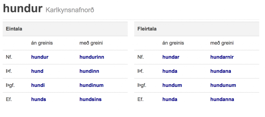This screenshot has height=117, width=265.
Task: Click the 'Karlkynsnafnorð' subtitle text
Action: click(70, 10)
